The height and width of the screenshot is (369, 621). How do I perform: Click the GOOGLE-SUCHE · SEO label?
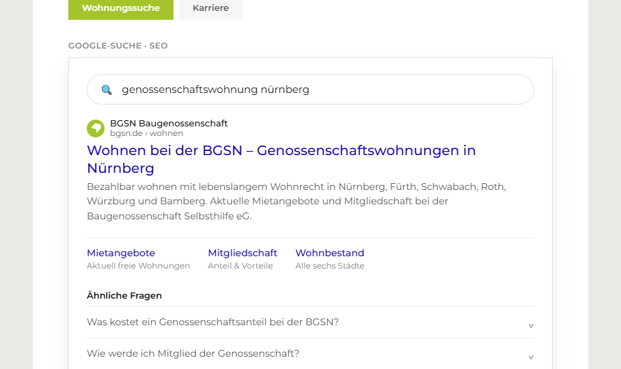coord(118,46)
